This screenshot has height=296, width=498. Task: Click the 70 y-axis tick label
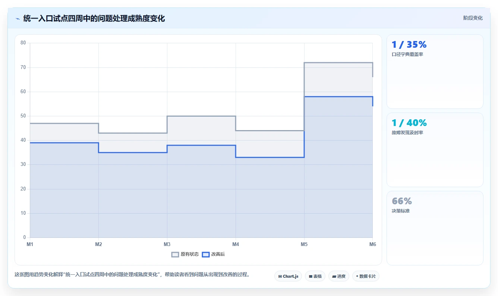23,67
